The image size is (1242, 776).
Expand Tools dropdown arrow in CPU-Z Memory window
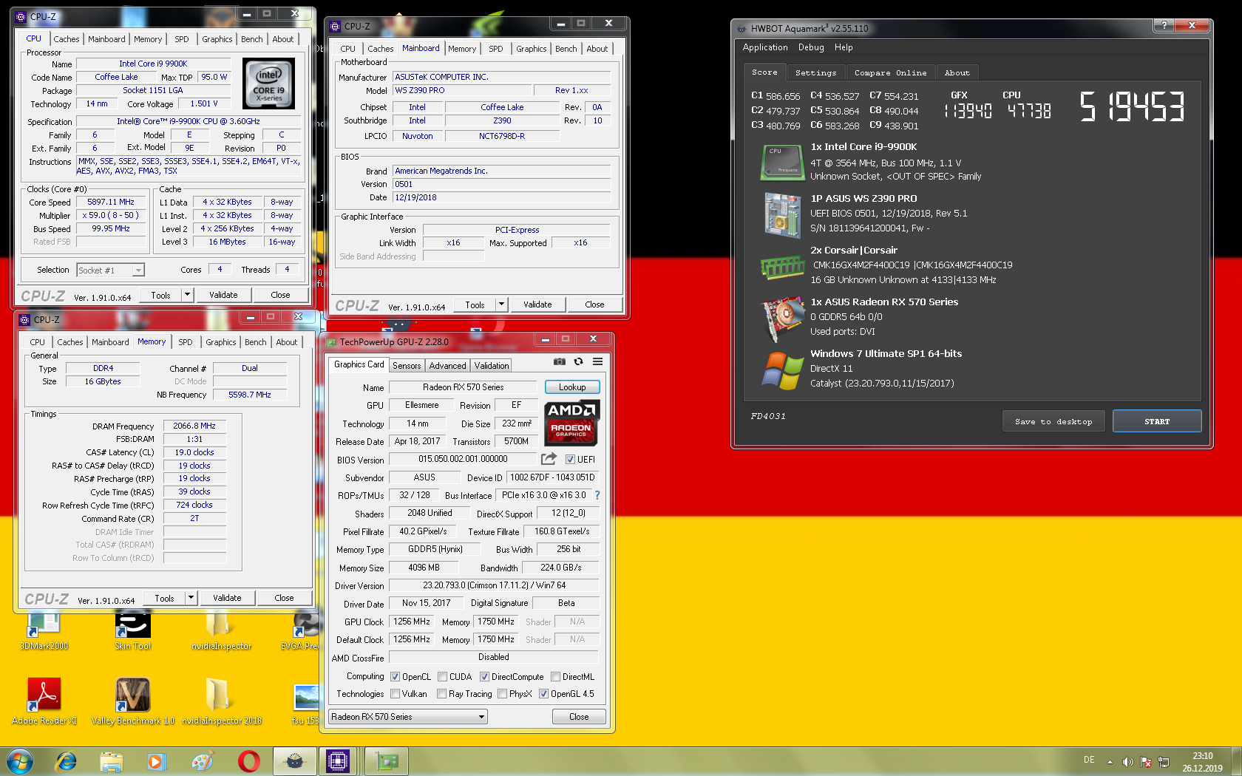click(191, 598)
